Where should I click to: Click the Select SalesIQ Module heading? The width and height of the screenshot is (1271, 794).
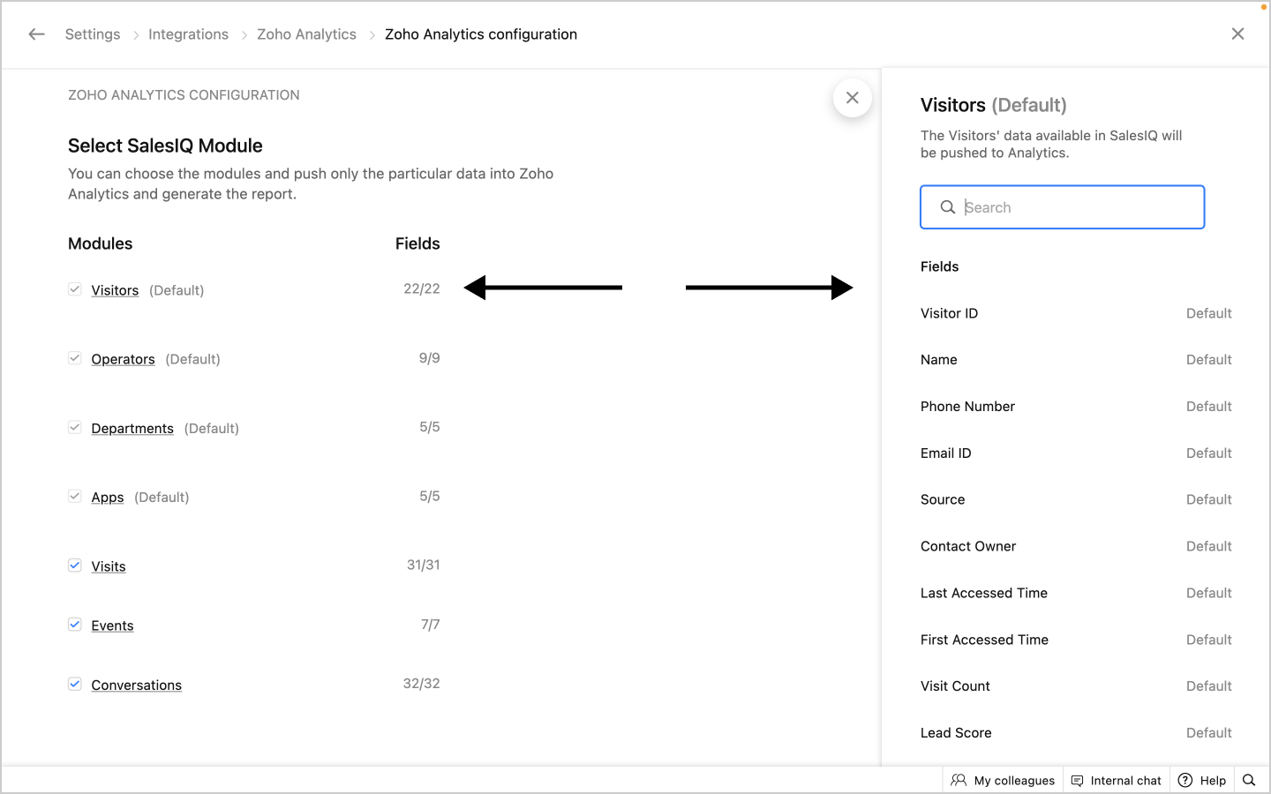165,146
